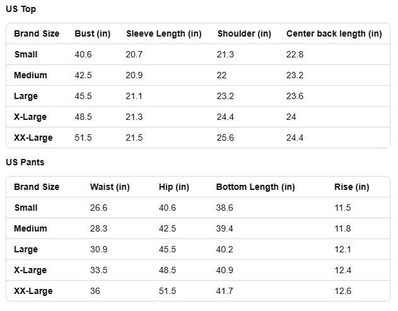The image size is (398, 311).
Task: Select the Large bottom length value 40.2
Action: coord(225,249)
